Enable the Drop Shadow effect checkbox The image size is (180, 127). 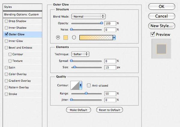6,21
